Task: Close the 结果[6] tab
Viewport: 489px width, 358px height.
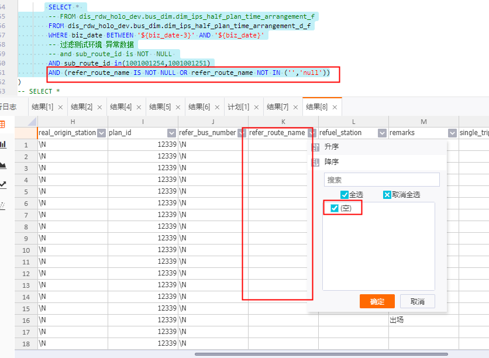Action: coord(218,107)
